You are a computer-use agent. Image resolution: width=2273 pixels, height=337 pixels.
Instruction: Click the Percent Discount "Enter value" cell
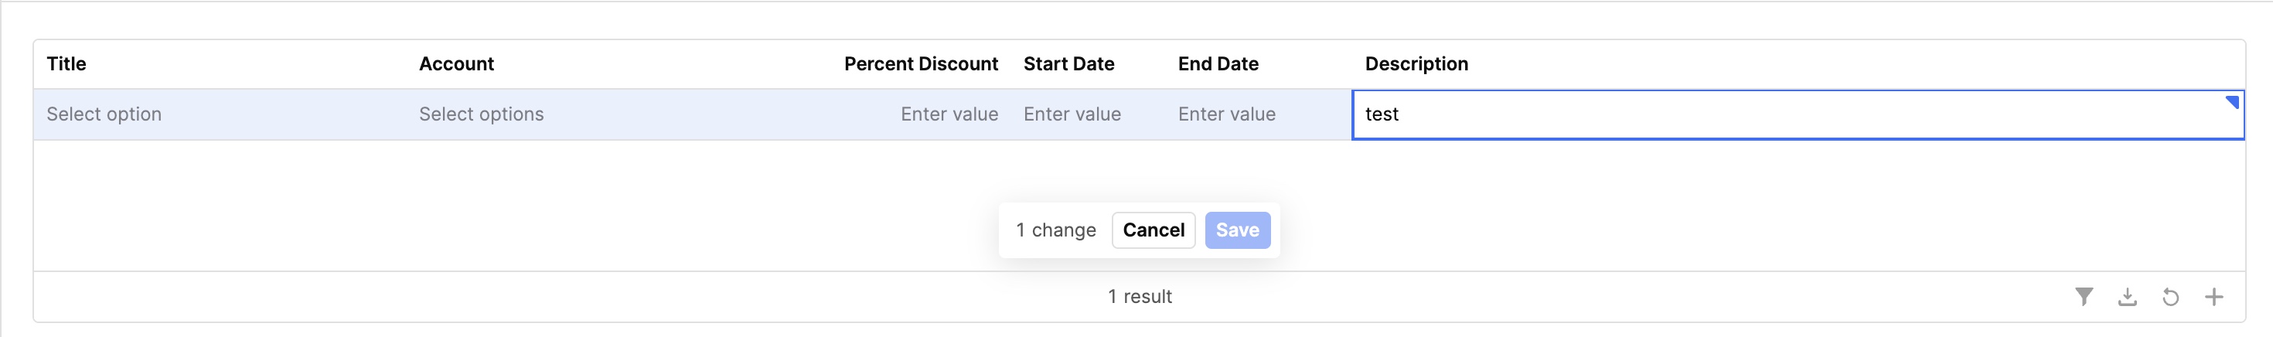[949, 114]
